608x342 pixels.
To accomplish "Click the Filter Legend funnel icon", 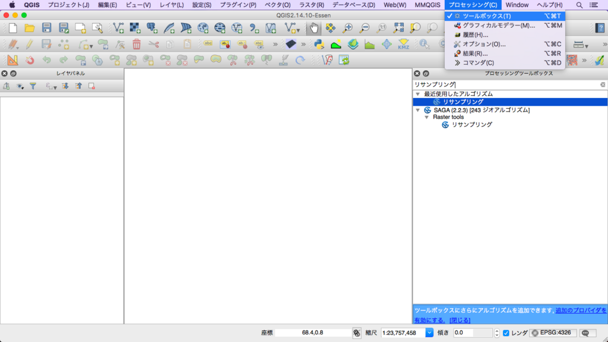I will coord(33,86).
